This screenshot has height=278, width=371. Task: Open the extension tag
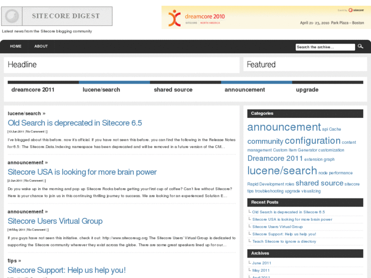(x=313, y=159)
